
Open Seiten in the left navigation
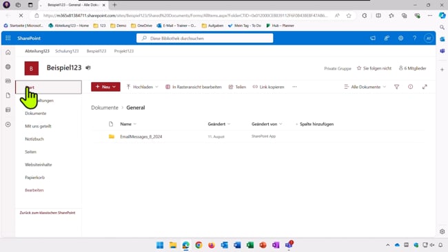(x=30, y=152)
